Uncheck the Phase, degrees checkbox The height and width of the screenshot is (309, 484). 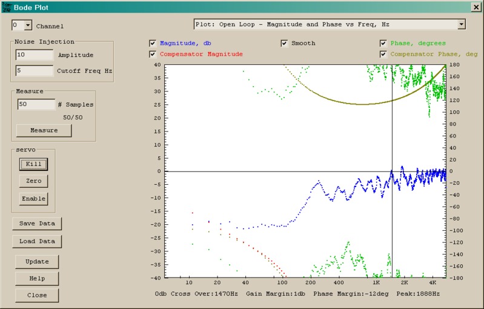click(383, 44)
